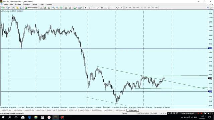Toggle the Data Window icon

[17, 8]
